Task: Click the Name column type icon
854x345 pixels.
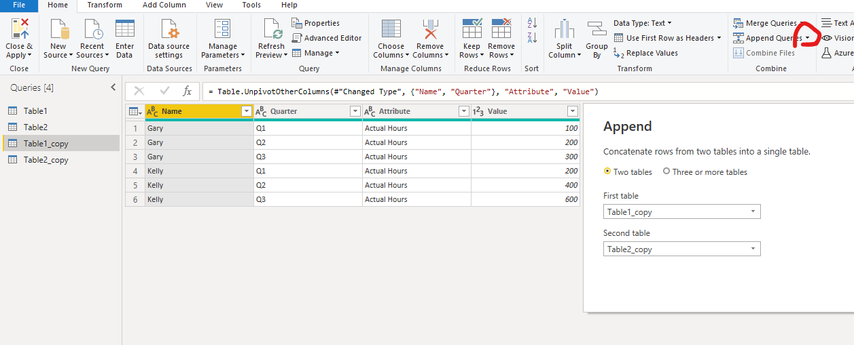Action: pos(153,111)
